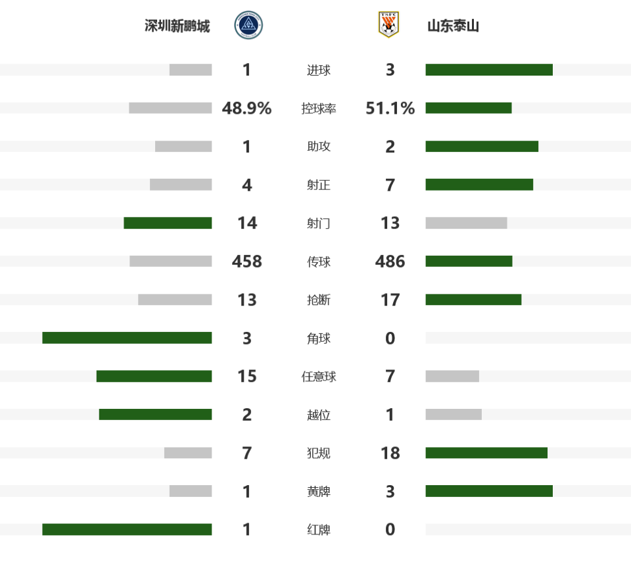The image size is (631, 566).
Task: Select the 传球 stat label
Action: point(318,262)
